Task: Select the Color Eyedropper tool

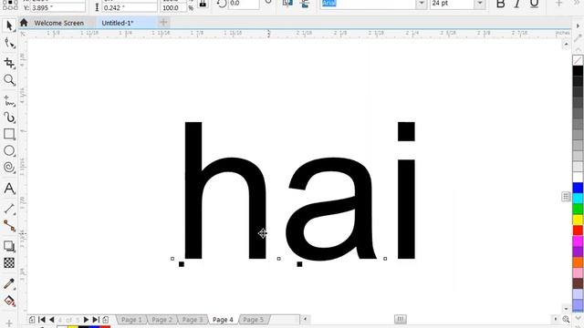Action: tap(9, 283)
